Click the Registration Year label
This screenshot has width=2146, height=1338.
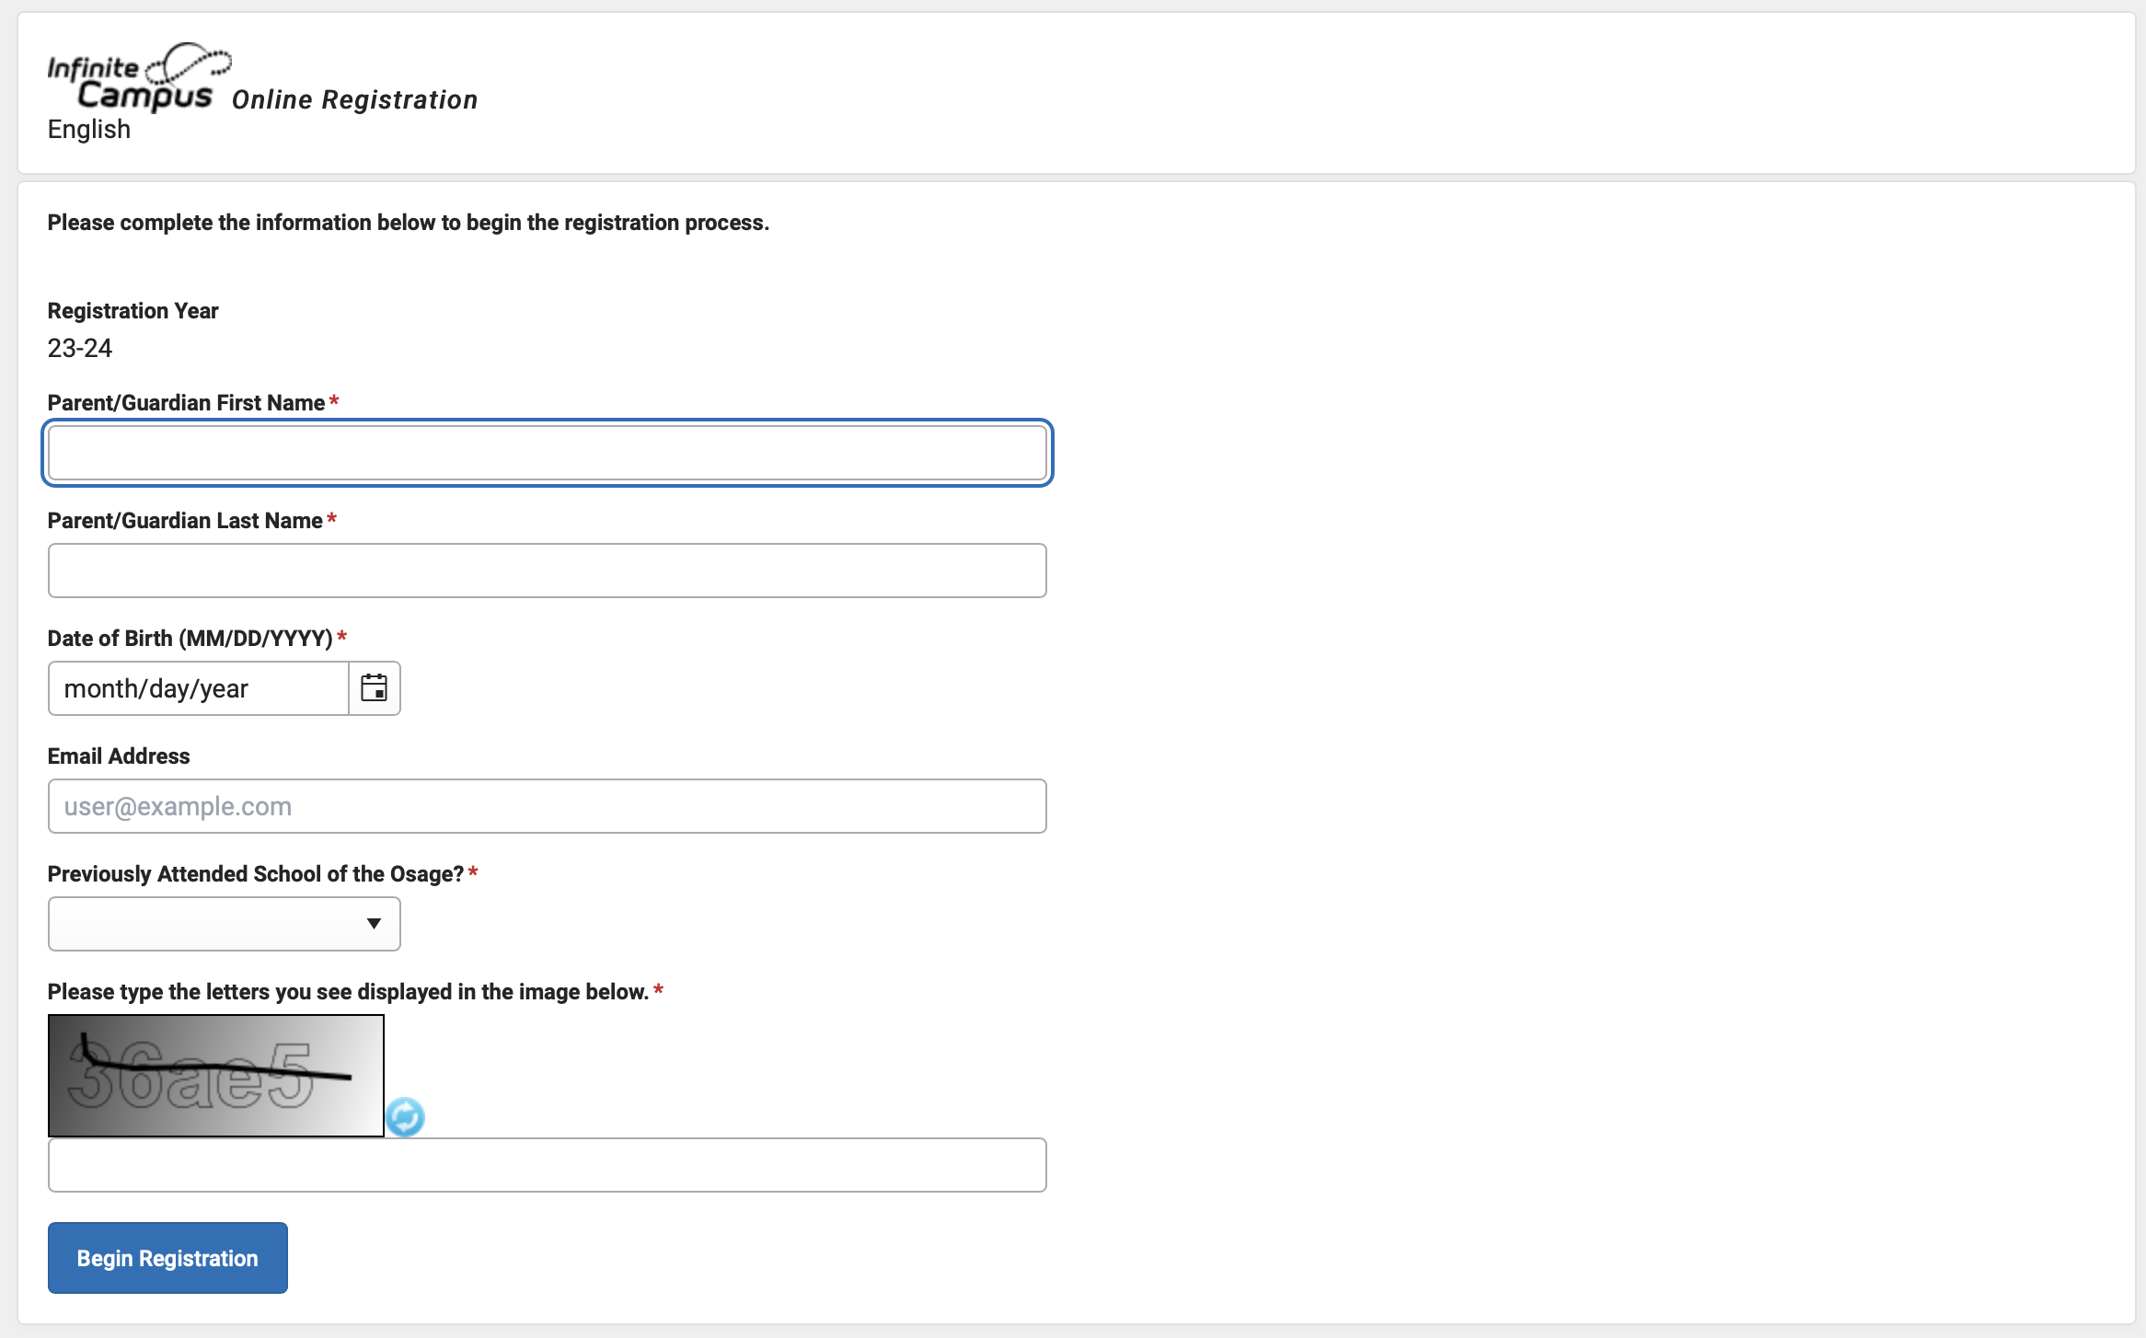[133, 311]
